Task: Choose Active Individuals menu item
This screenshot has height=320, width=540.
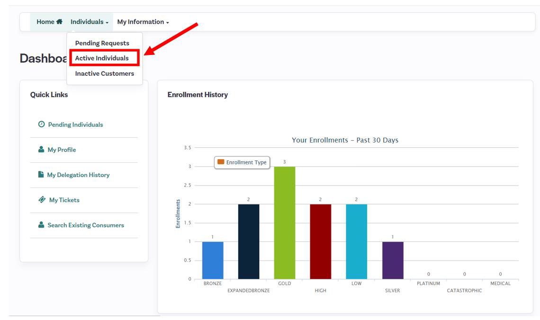Action: pyautogui.click(x=102, y=58)
